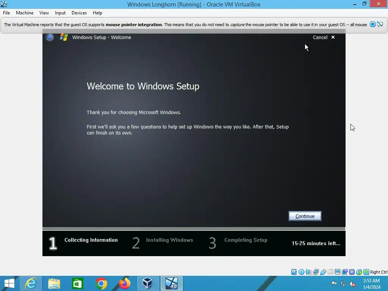Click the virtualization CPU 'V' status icon
The image size is (388, 291).
point(352,272)
